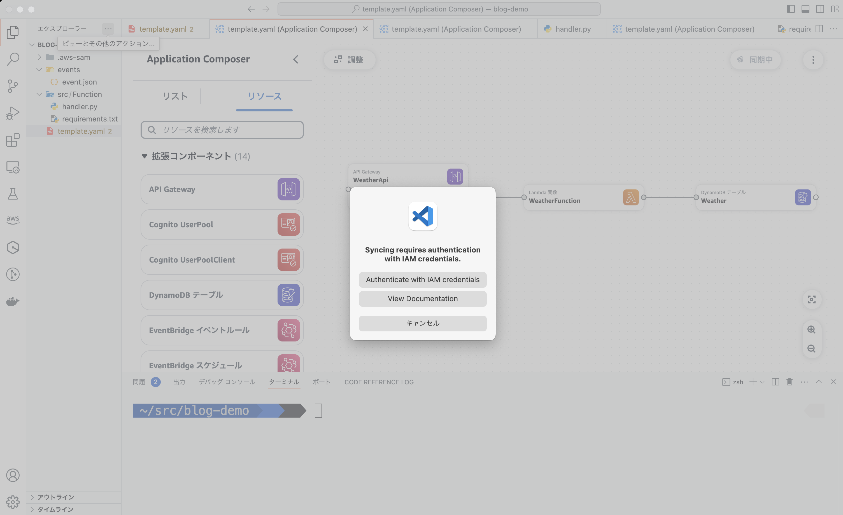Screen dimensions: 843x515
Task: Click the title bar command center search
Action: tap(439, 9)
